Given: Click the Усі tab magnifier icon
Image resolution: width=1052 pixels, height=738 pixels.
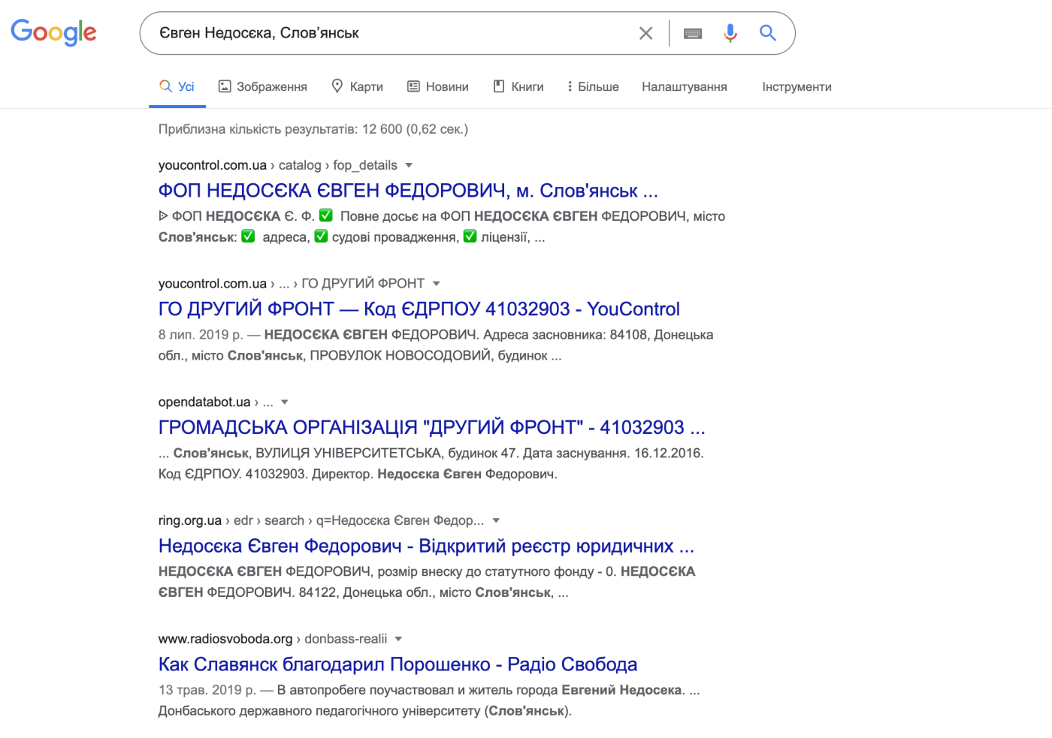Looking at the screenshot, I should coord(165,86).
